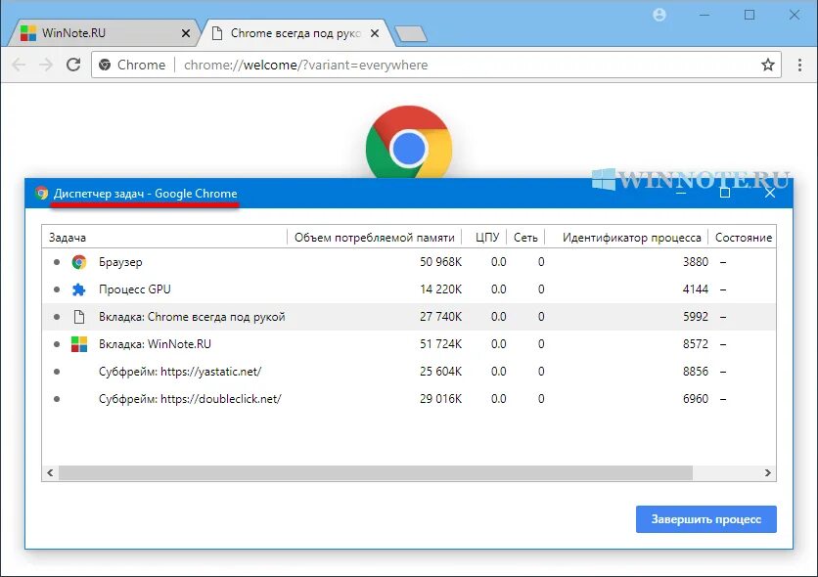Screen dimensions: 818x577
Task: Select the Браузер process row
Action: pos(409,262)
